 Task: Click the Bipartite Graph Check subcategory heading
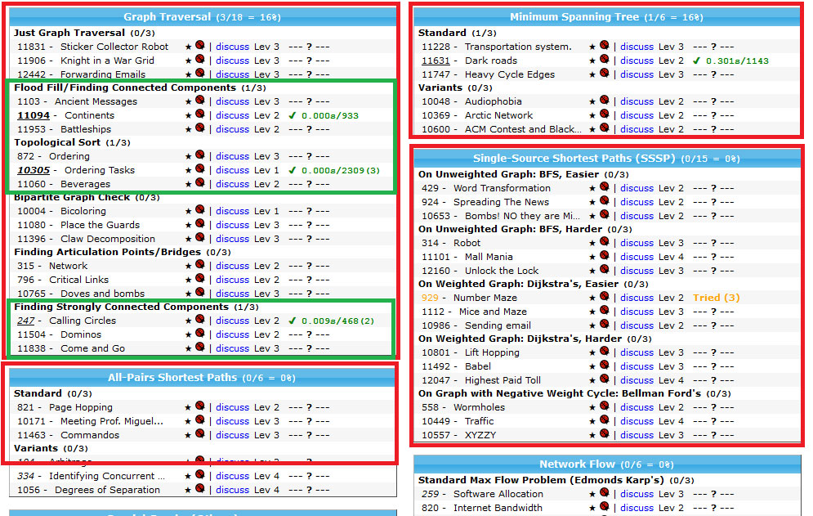tap(72, 197)
